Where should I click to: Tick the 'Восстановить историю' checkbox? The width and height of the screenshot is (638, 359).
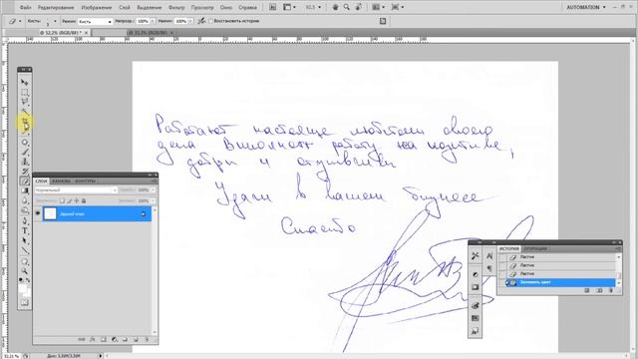[x=210, y=21]
